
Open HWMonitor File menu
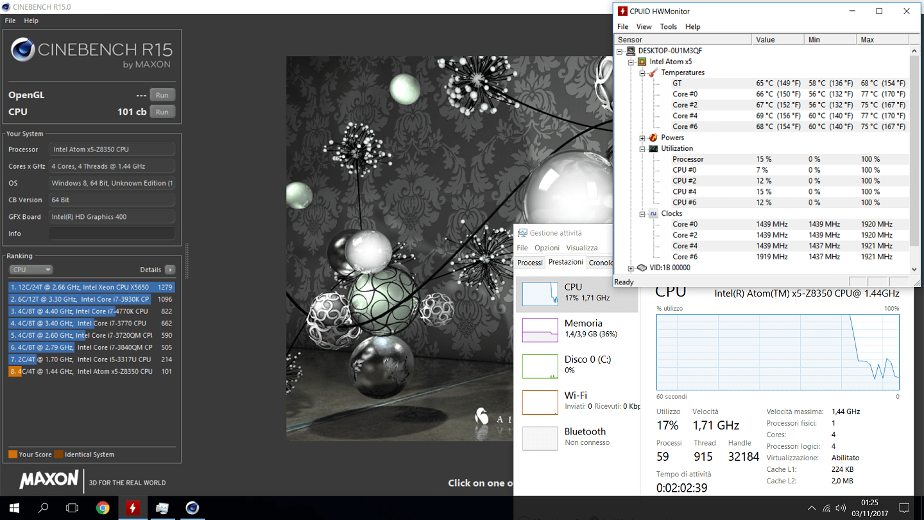[623, 27]
